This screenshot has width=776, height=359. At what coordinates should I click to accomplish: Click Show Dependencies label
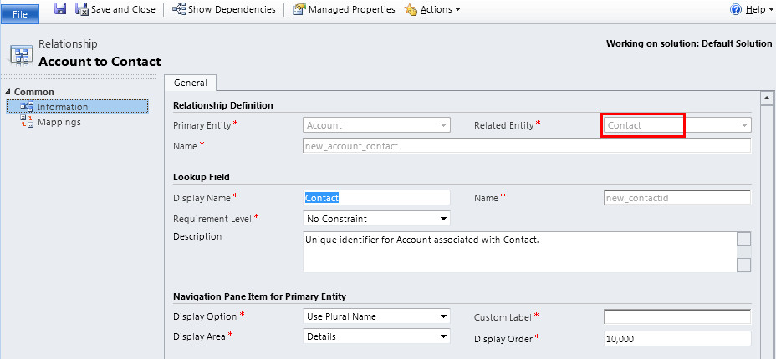[232, 9]
